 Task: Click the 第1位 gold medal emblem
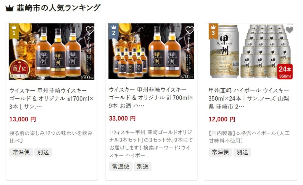point(19,70)
